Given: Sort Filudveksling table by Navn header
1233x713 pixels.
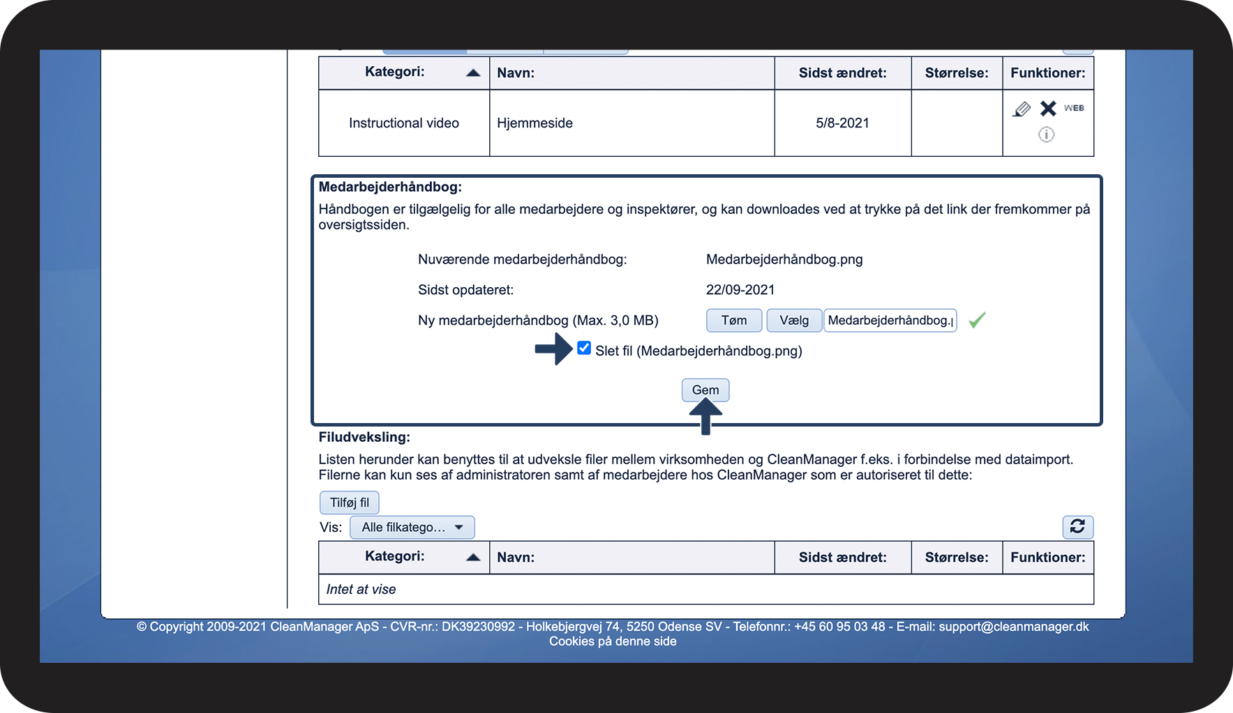Looking at the screenshot, I should tap(516, 558).
